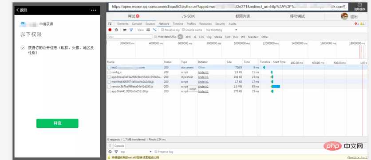Open the three-dot menu in phone header
This screenshot has height=160, width=371.
tap(94, 10)
